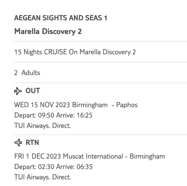Click the Marella Discovery 2 ship title

coord(48,31)
